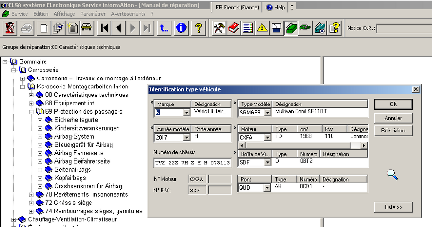Click the Réinitialiser button
Screen dimensions: 432x227
click(x=393, y=131)
